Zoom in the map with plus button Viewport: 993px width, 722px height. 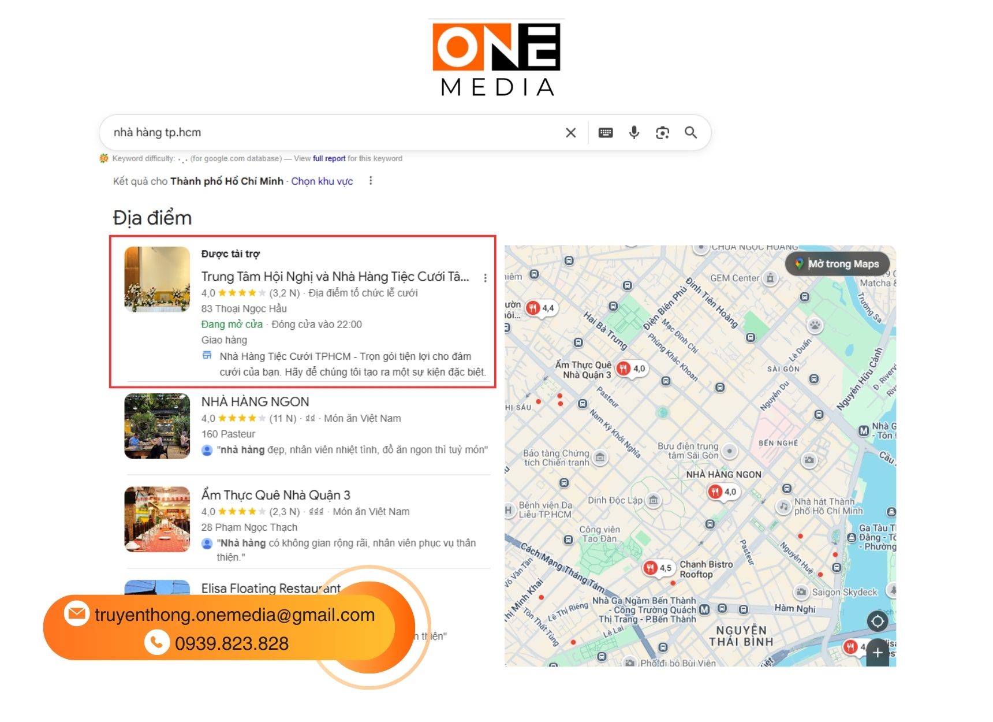877,652
